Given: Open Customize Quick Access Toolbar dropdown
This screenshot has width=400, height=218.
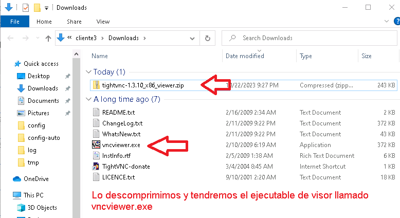Looking at the screenshot, I should click(x=46, y=8).
